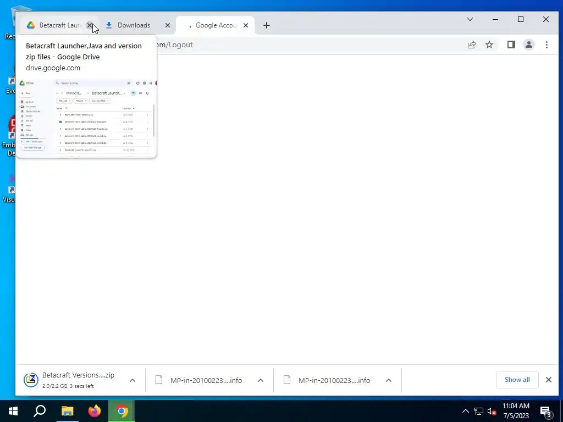Maximize the Chrome window
The width and height of the screenshot is (563, 422).
[x=521, y=19]
